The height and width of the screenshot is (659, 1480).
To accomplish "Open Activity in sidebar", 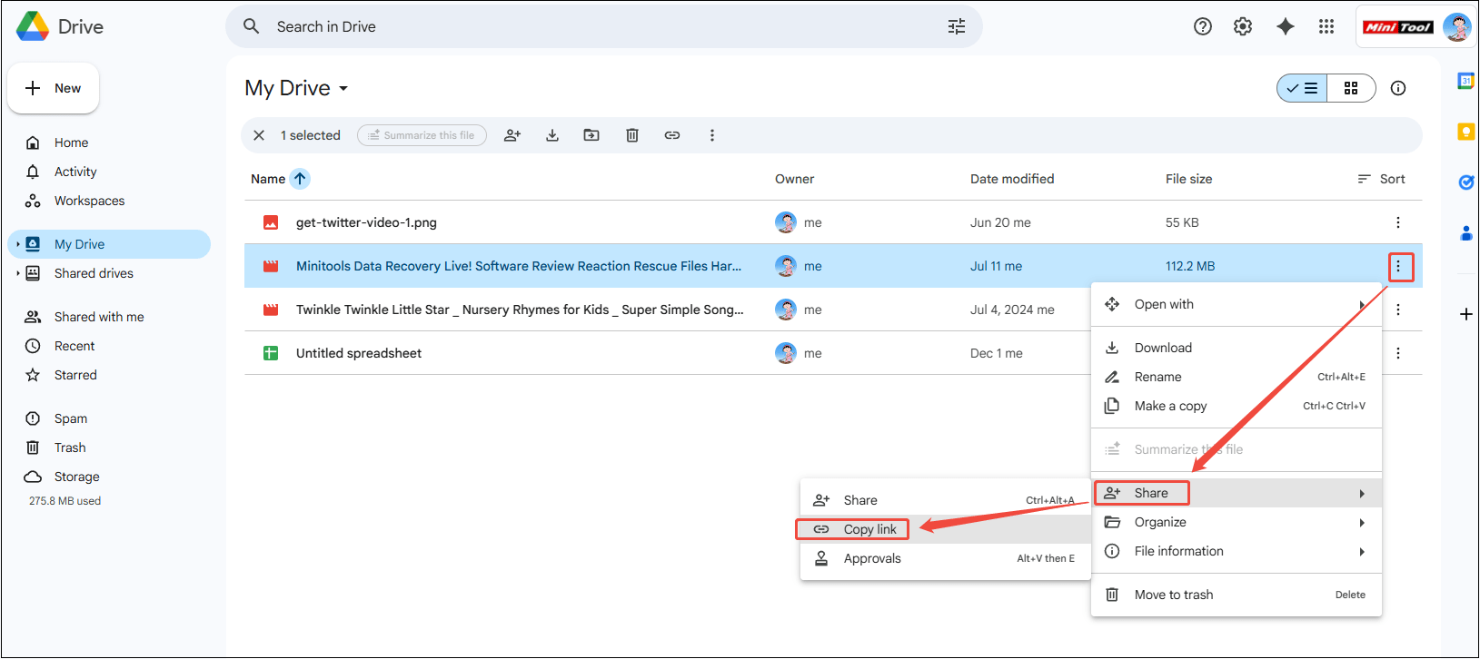I will pyautogui.click(x=109, y=172).
